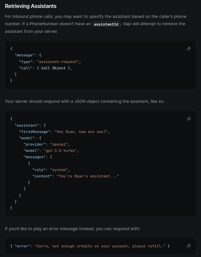
Task: Click the "Hey Ryan, how are you?" string
Action: tap(81, 132)
